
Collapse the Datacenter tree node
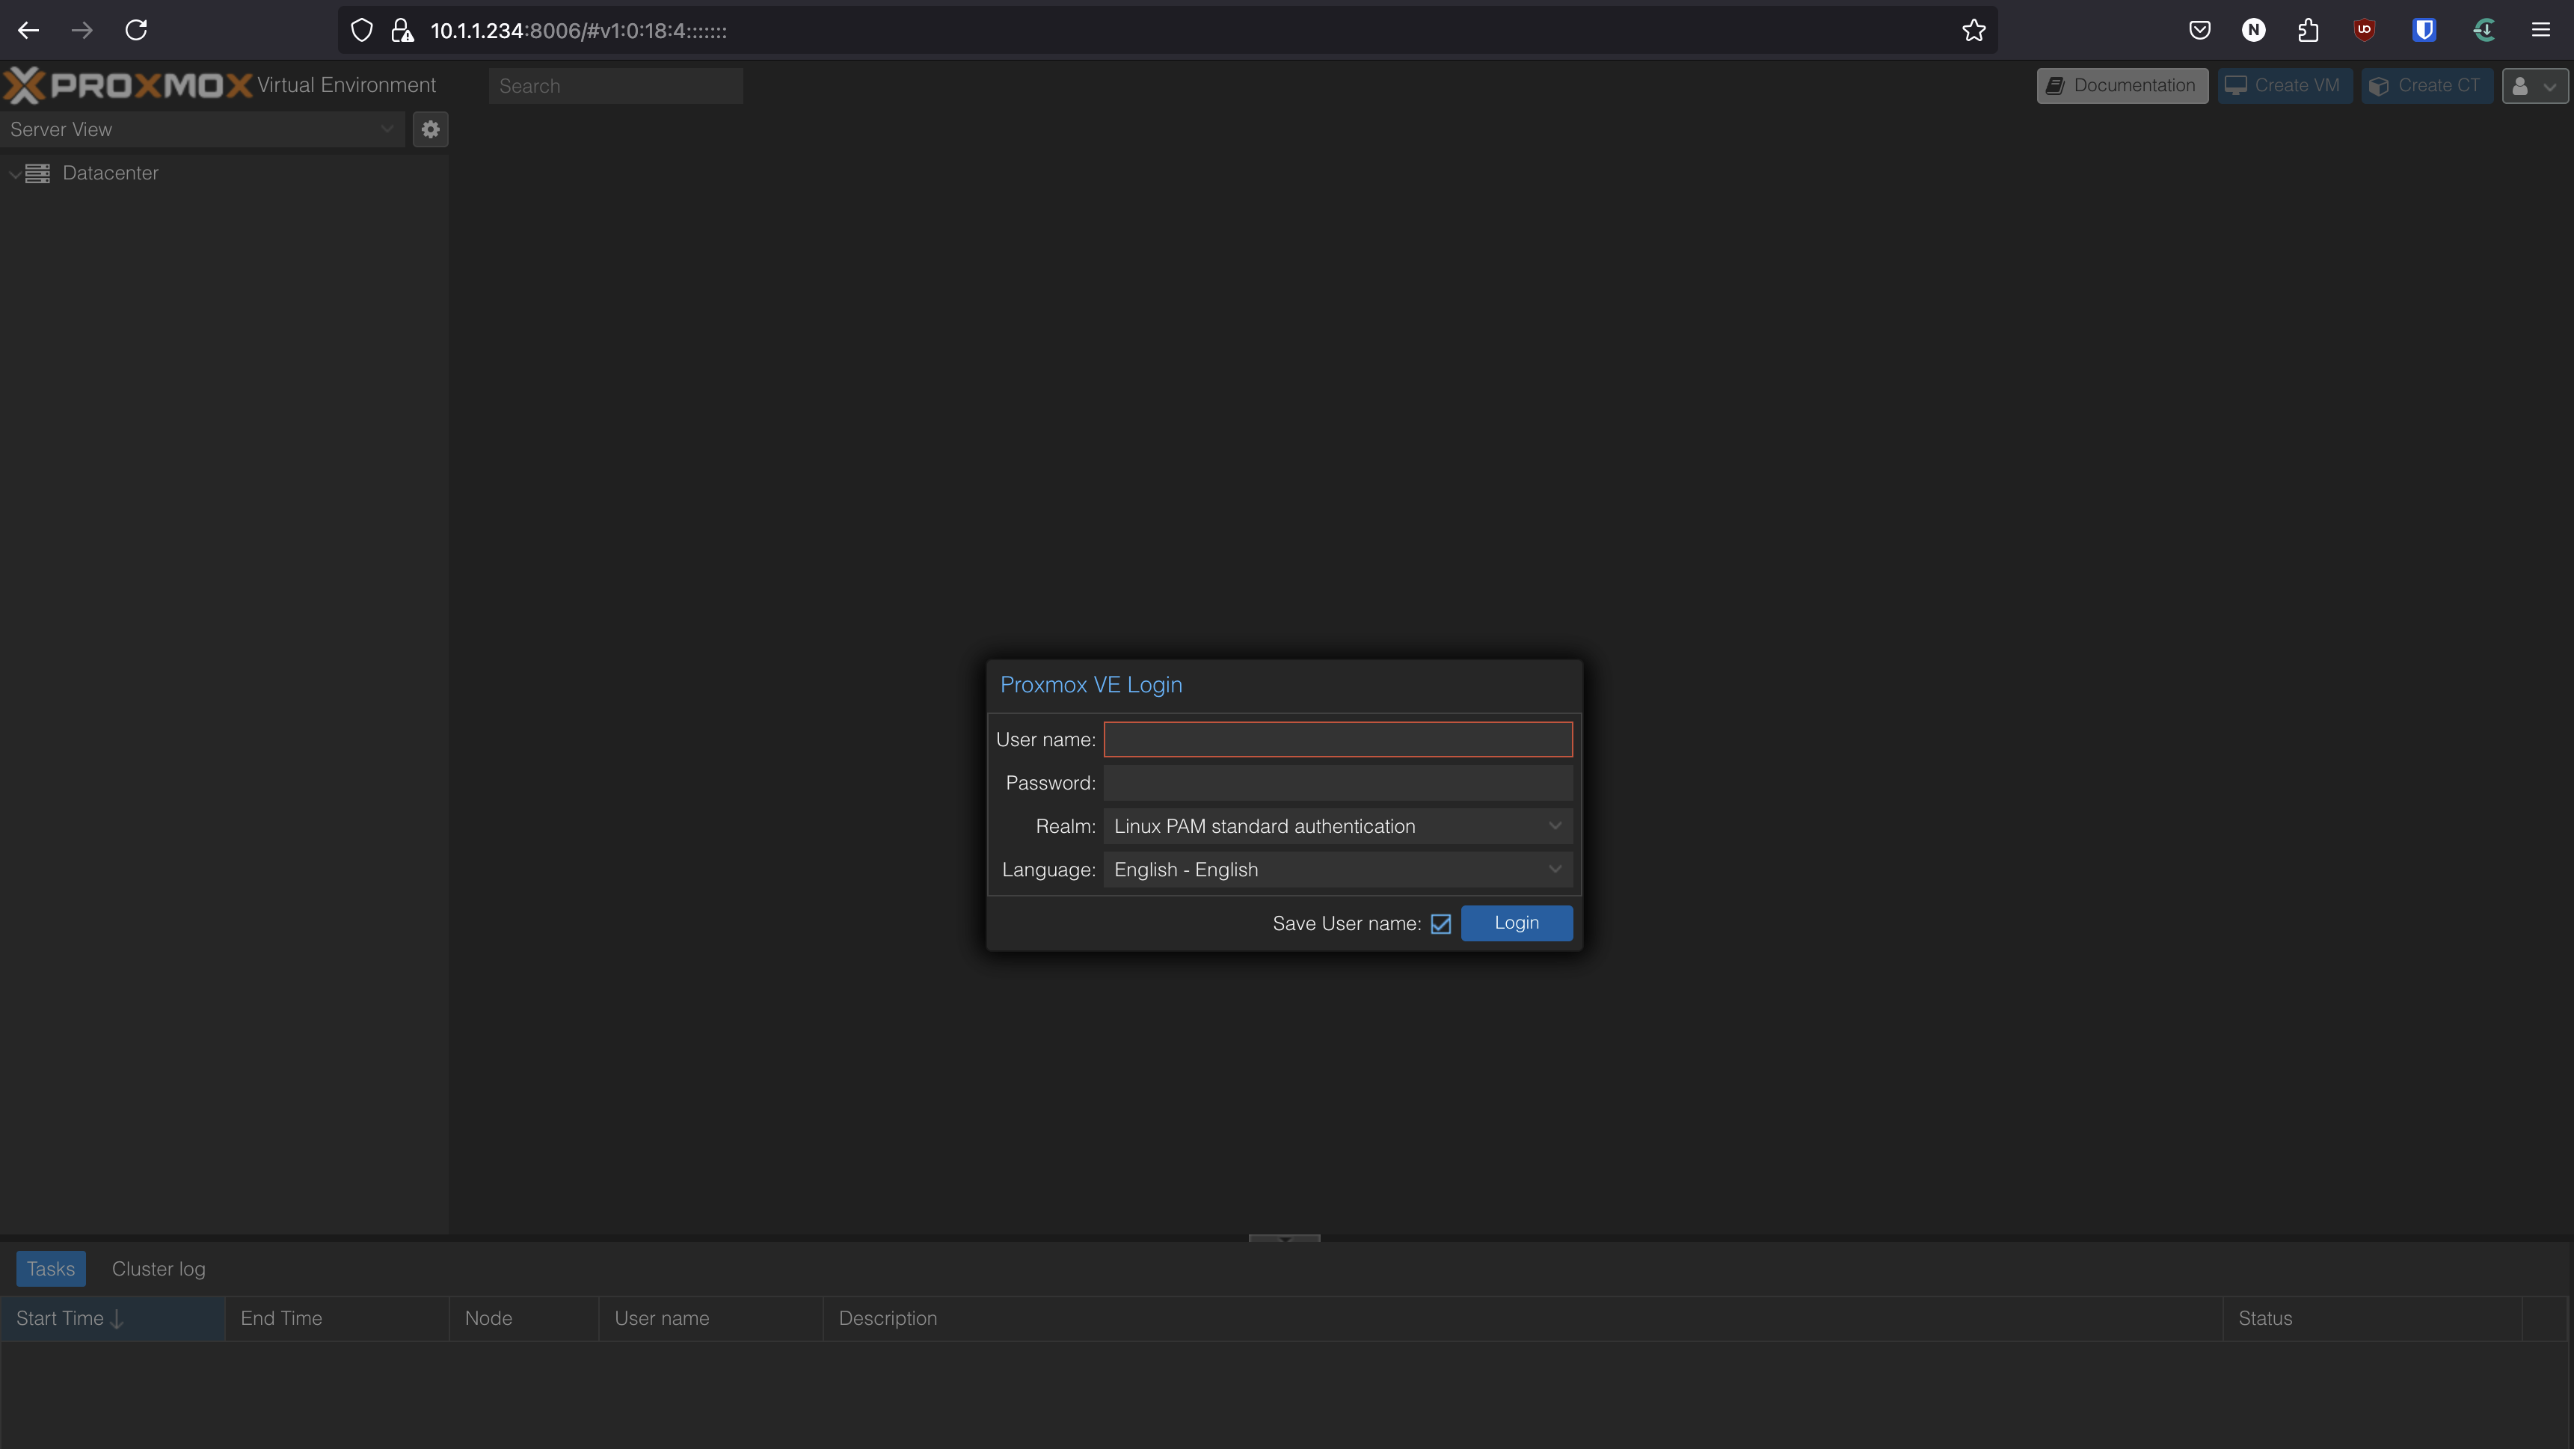16,173
